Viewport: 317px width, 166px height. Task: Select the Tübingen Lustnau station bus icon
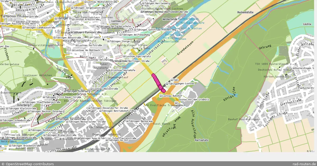click(x=167, y=84)
